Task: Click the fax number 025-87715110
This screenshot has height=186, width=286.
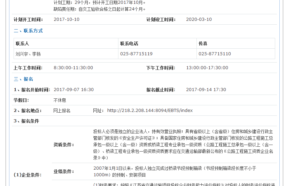Action: [x=215, y=54]
